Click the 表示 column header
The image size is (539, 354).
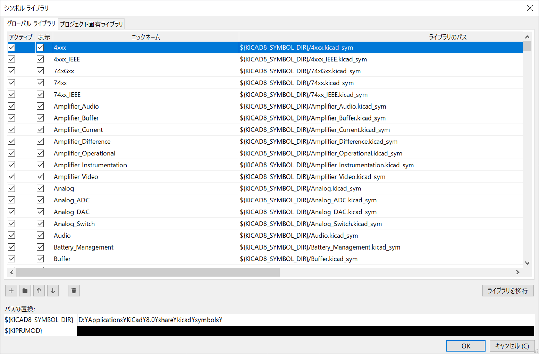click(44, 37)
